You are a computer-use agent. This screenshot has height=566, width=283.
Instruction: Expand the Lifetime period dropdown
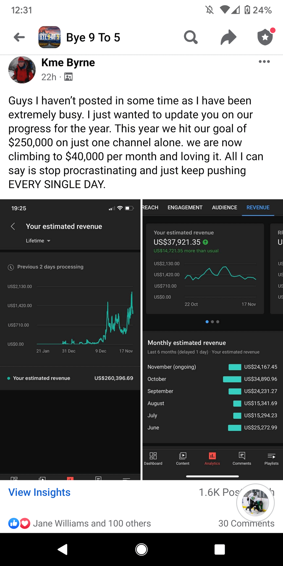(x=38, y=241)
